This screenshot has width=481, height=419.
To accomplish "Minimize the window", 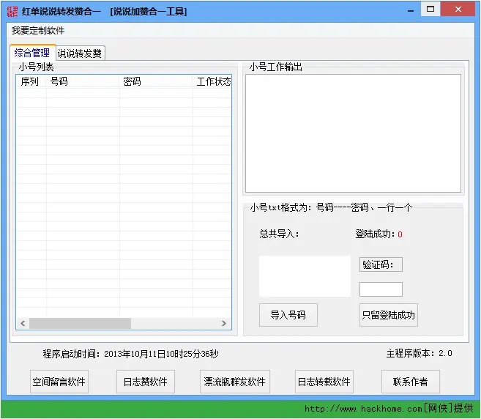I will coord(411,10).
